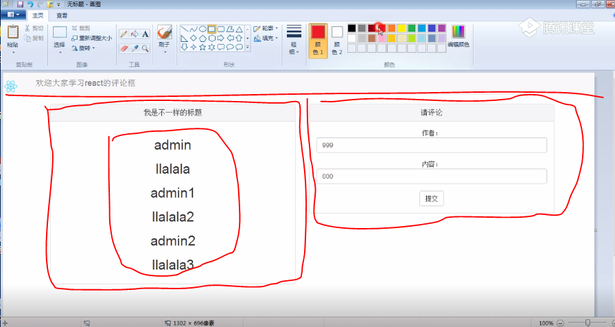Click the Resize (重新调整大小) button
Screen dimensions: 615x327
[x=91, y=38]
